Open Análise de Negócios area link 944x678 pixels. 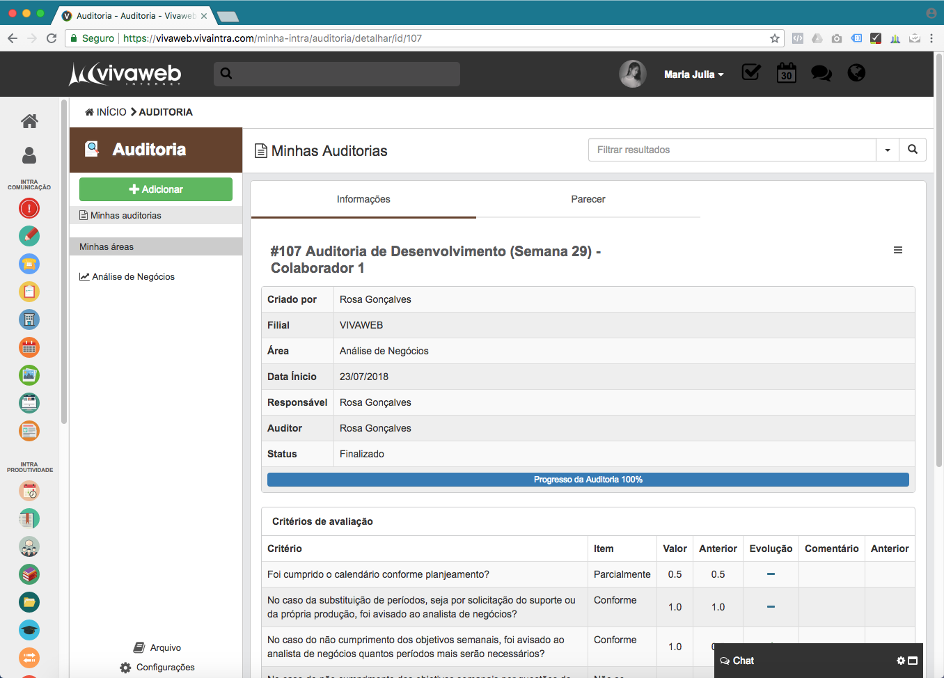[133, 276]
